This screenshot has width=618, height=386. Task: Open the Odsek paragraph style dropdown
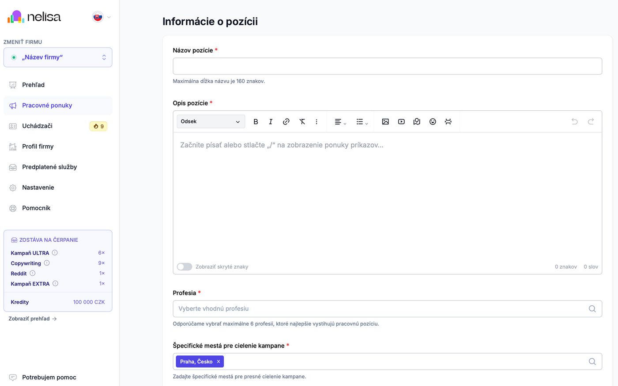pyautogui.click(x=211, y=122)
